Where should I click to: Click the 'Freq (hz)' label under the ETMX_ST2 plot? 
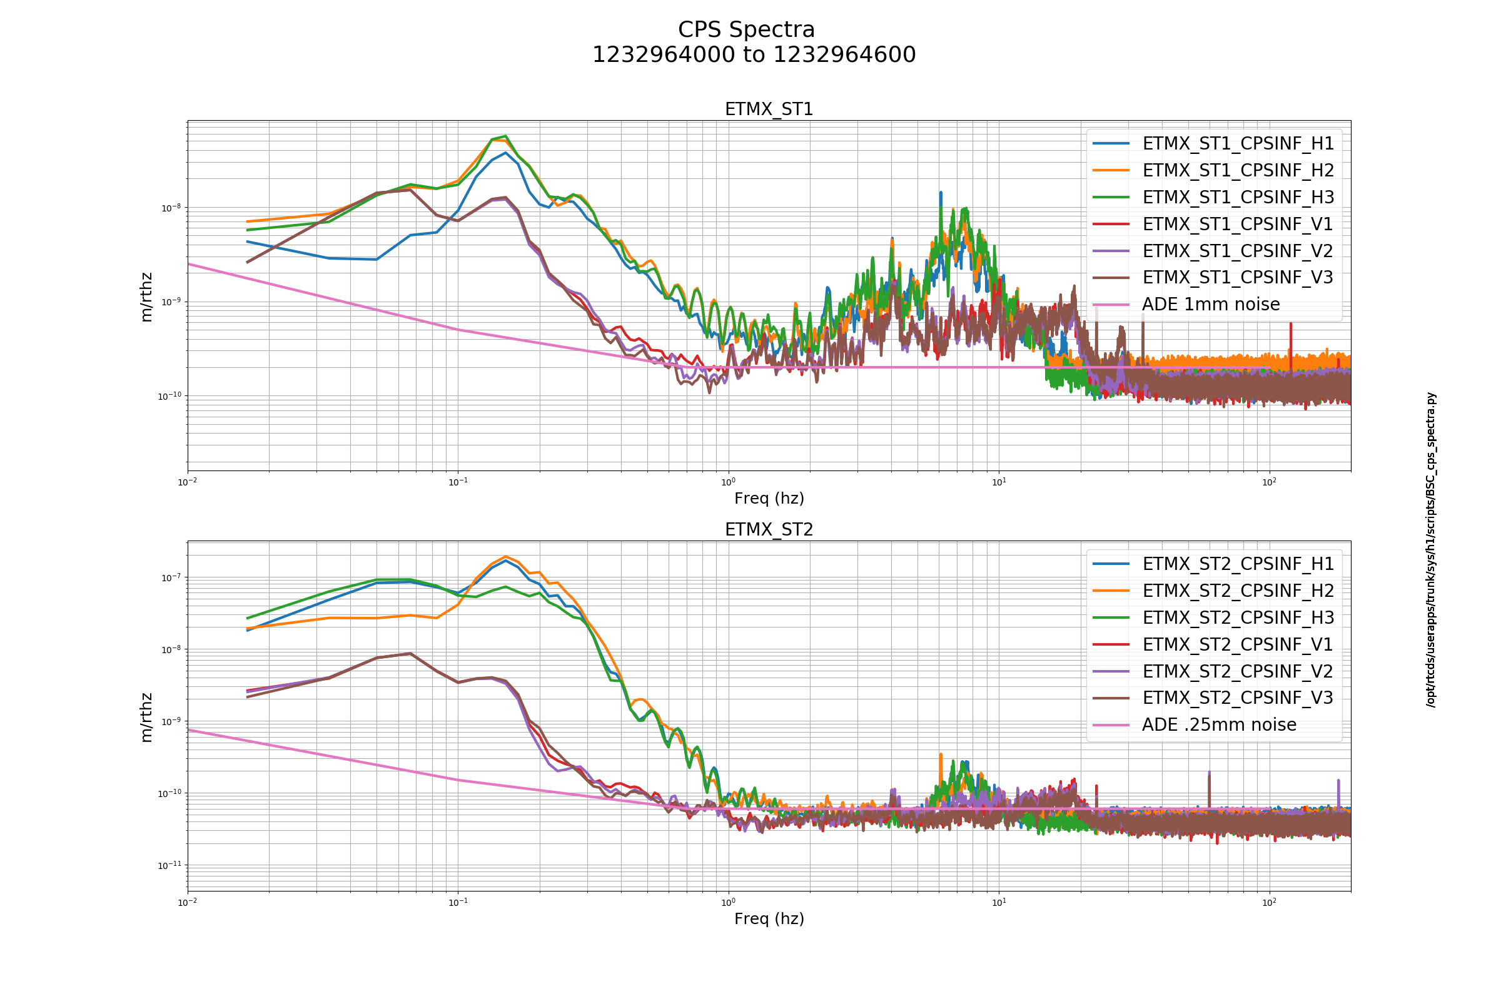(769, 918)
